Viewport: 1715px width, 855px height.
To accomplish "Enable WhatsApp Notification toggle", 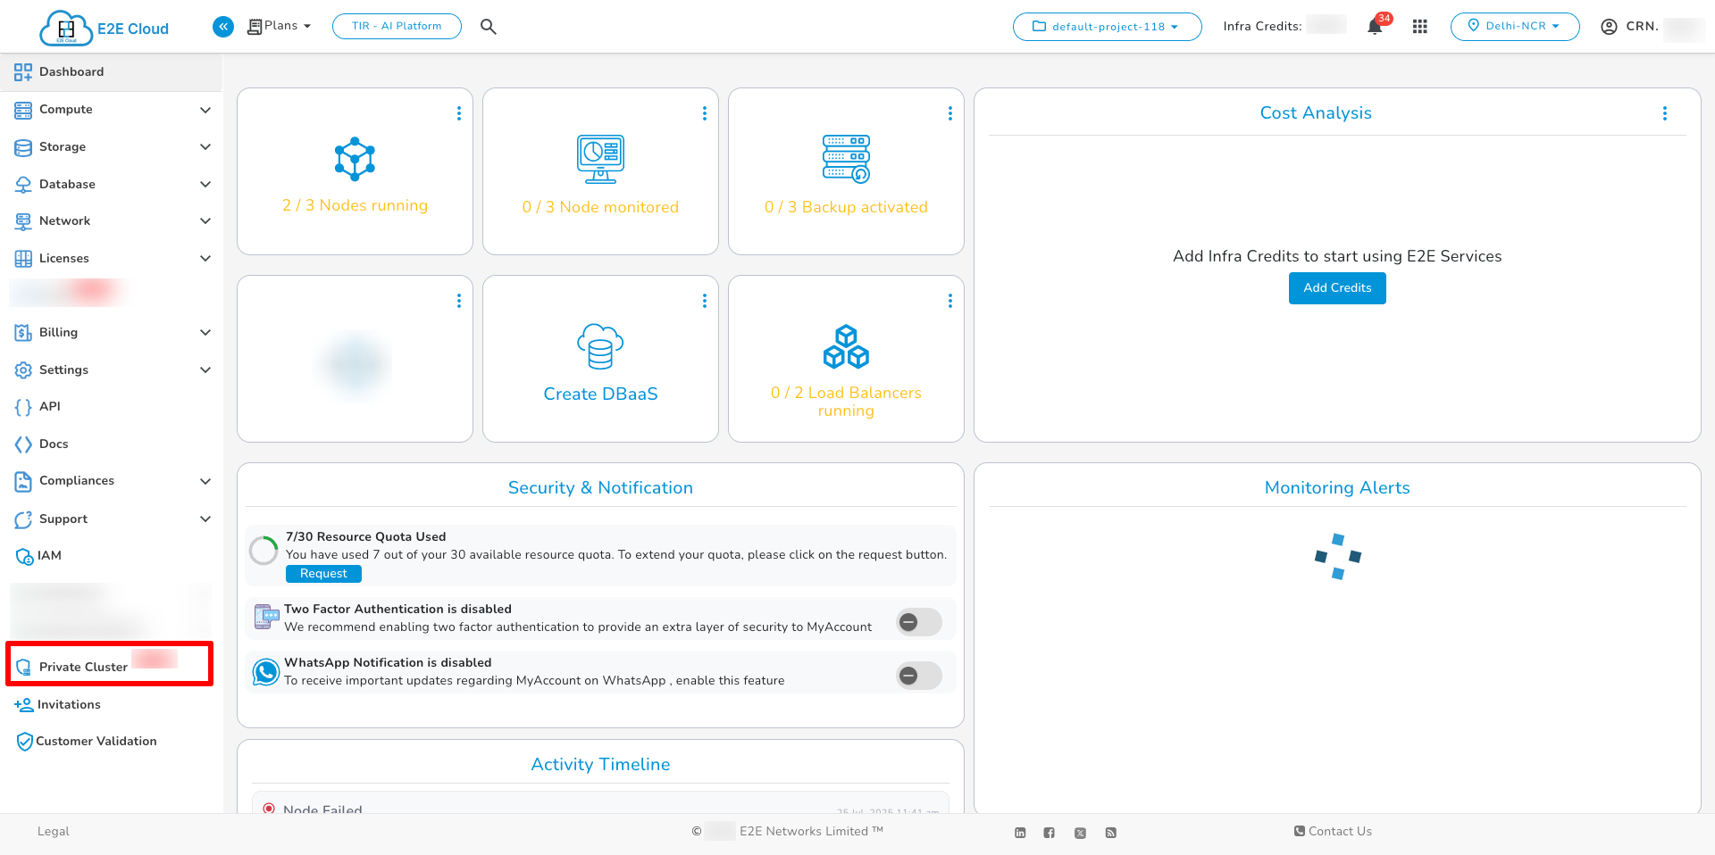I will (x=917, y=676).
